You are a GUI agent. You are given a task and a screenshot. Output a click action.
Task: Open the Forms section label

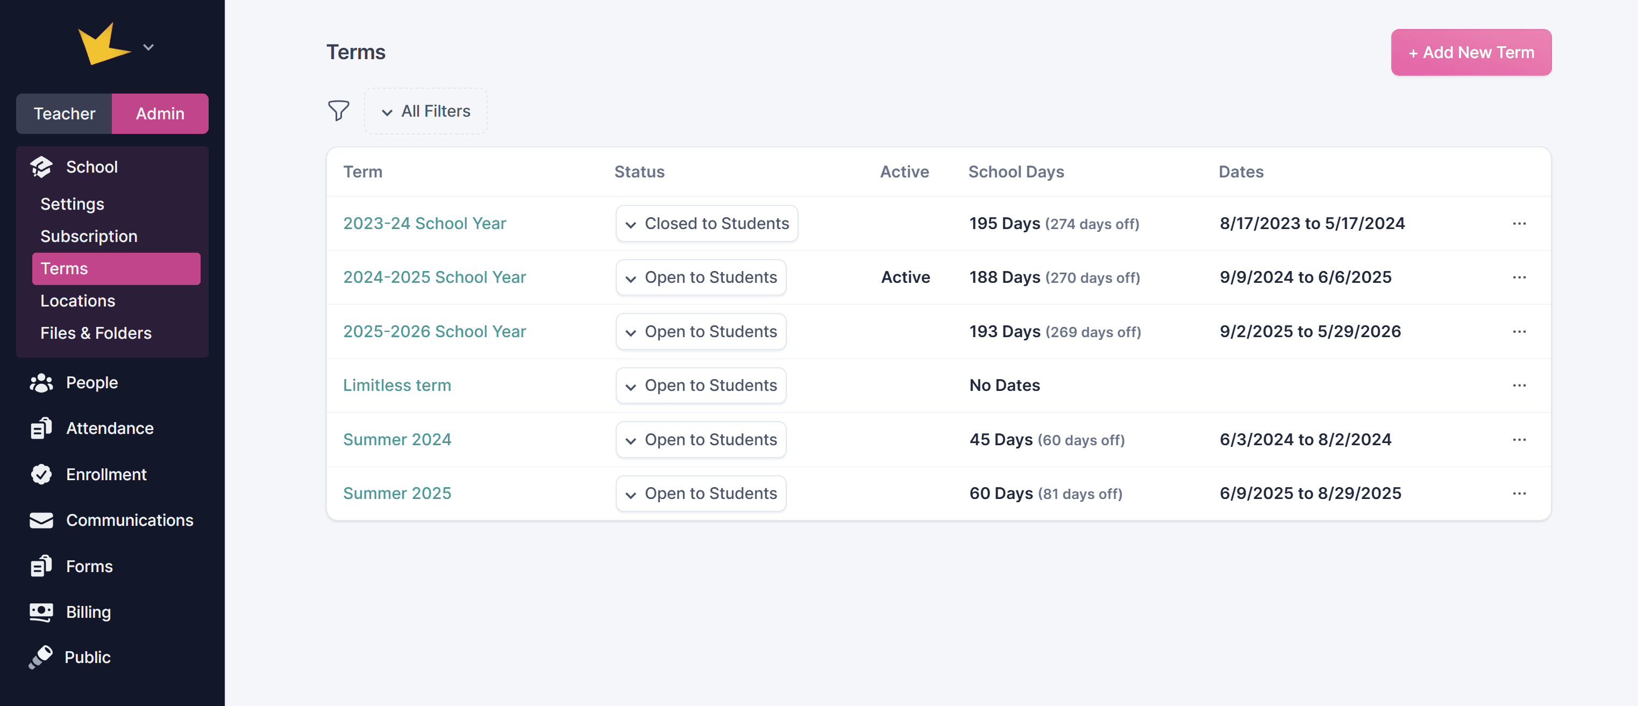(90, 566)
